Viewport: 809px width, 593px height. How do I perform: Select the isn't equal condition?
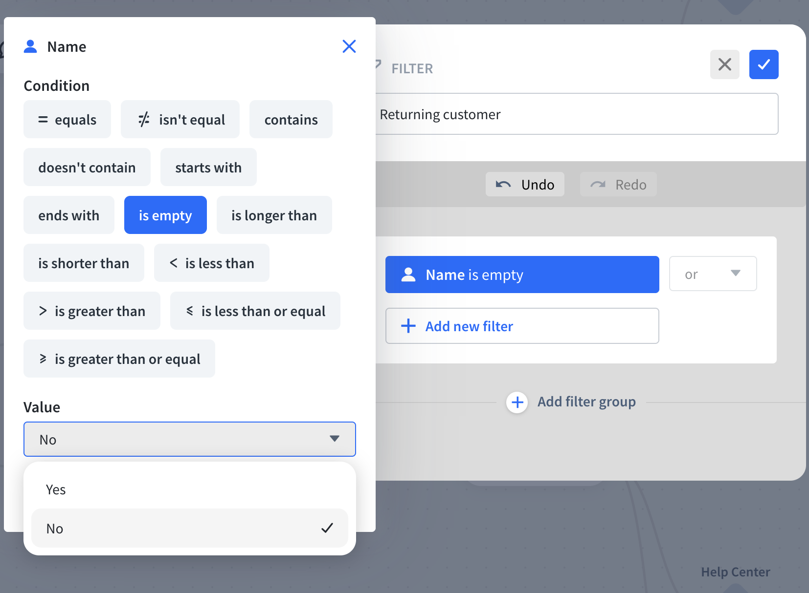click(180, 120)
